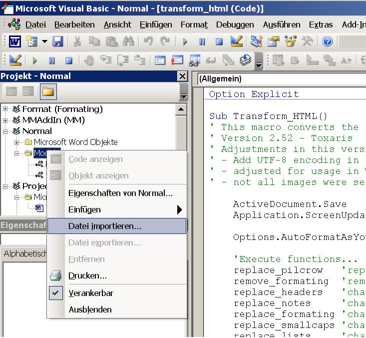Expand the MMAddIn (MM) project node
This screenshot has height=338, width=366.
[x=5, y=120]
